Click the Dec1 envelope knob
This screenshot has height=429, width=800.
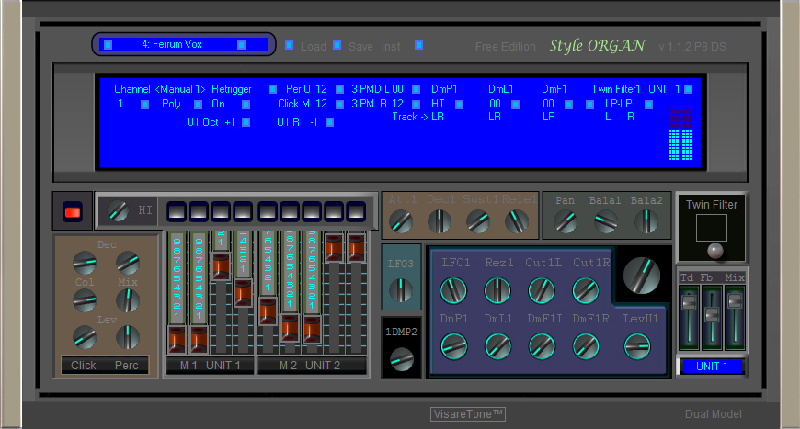point(440,221)
